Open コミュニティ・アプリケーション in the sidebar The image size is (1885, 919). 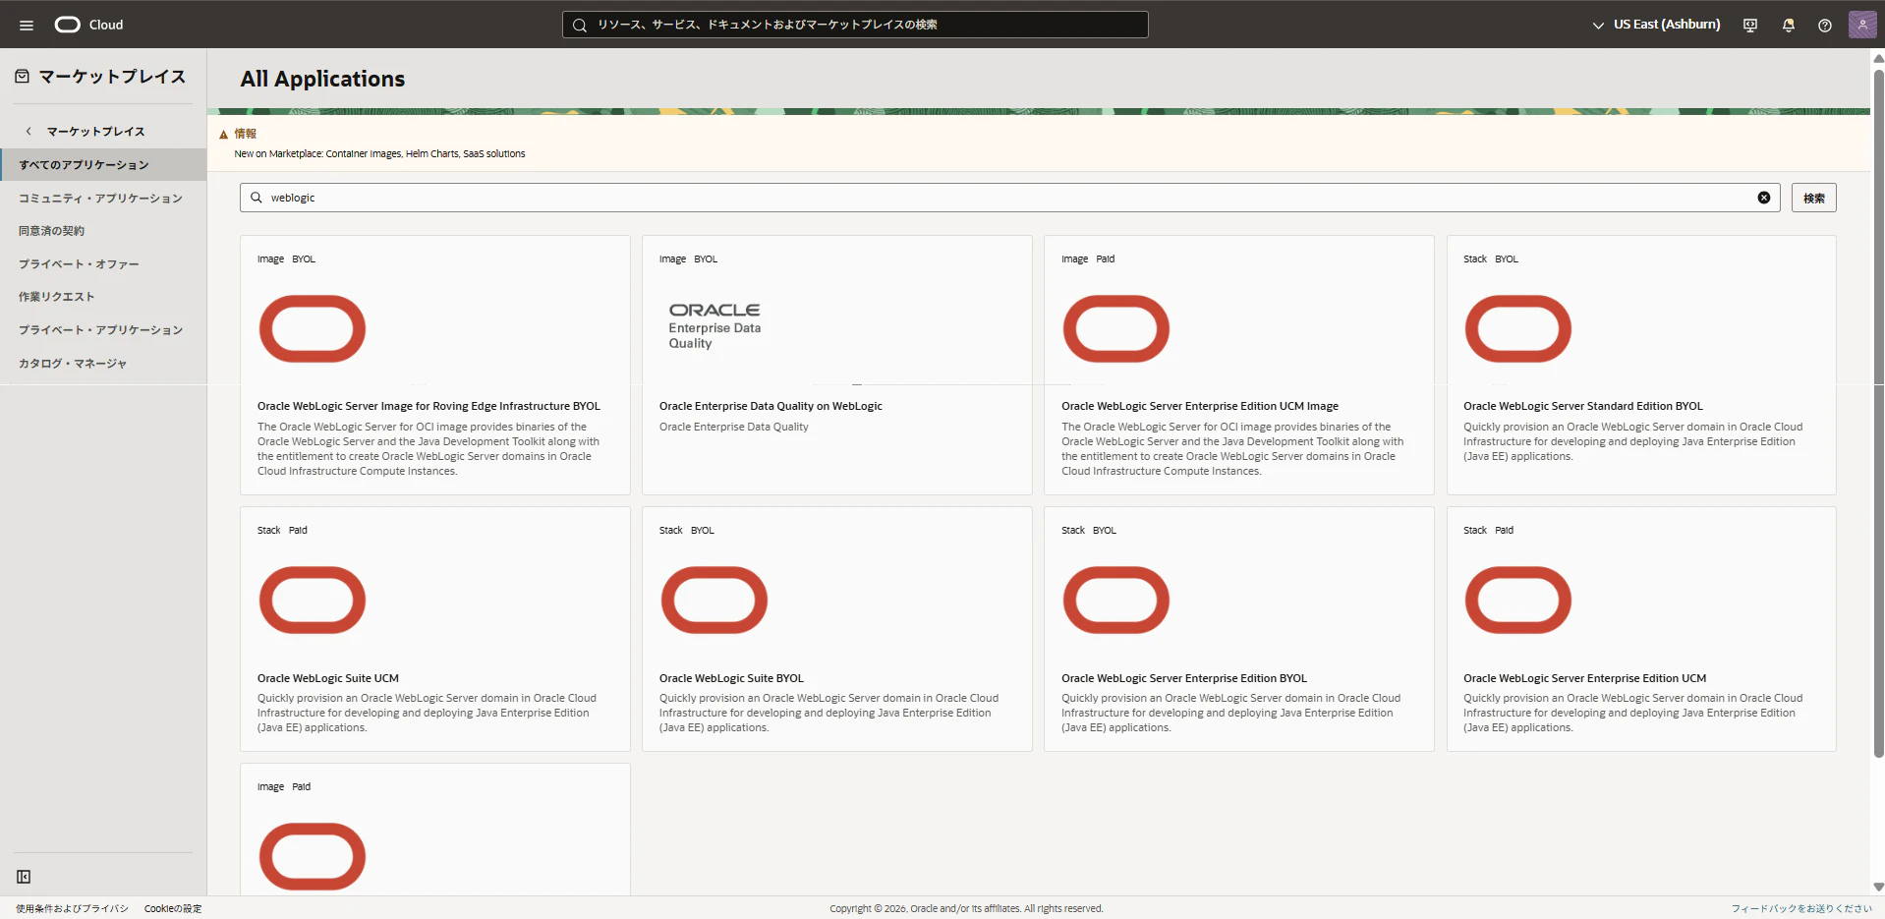click(x=100, y=199)
